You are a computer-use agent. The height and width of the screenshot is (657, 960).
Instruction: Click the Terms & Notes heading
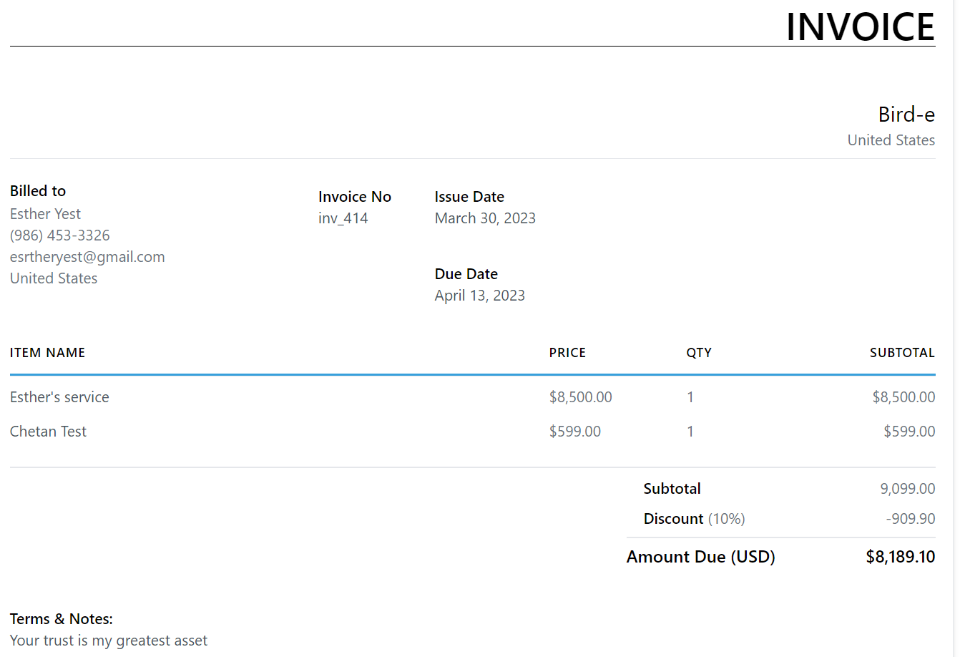point(62,619)
